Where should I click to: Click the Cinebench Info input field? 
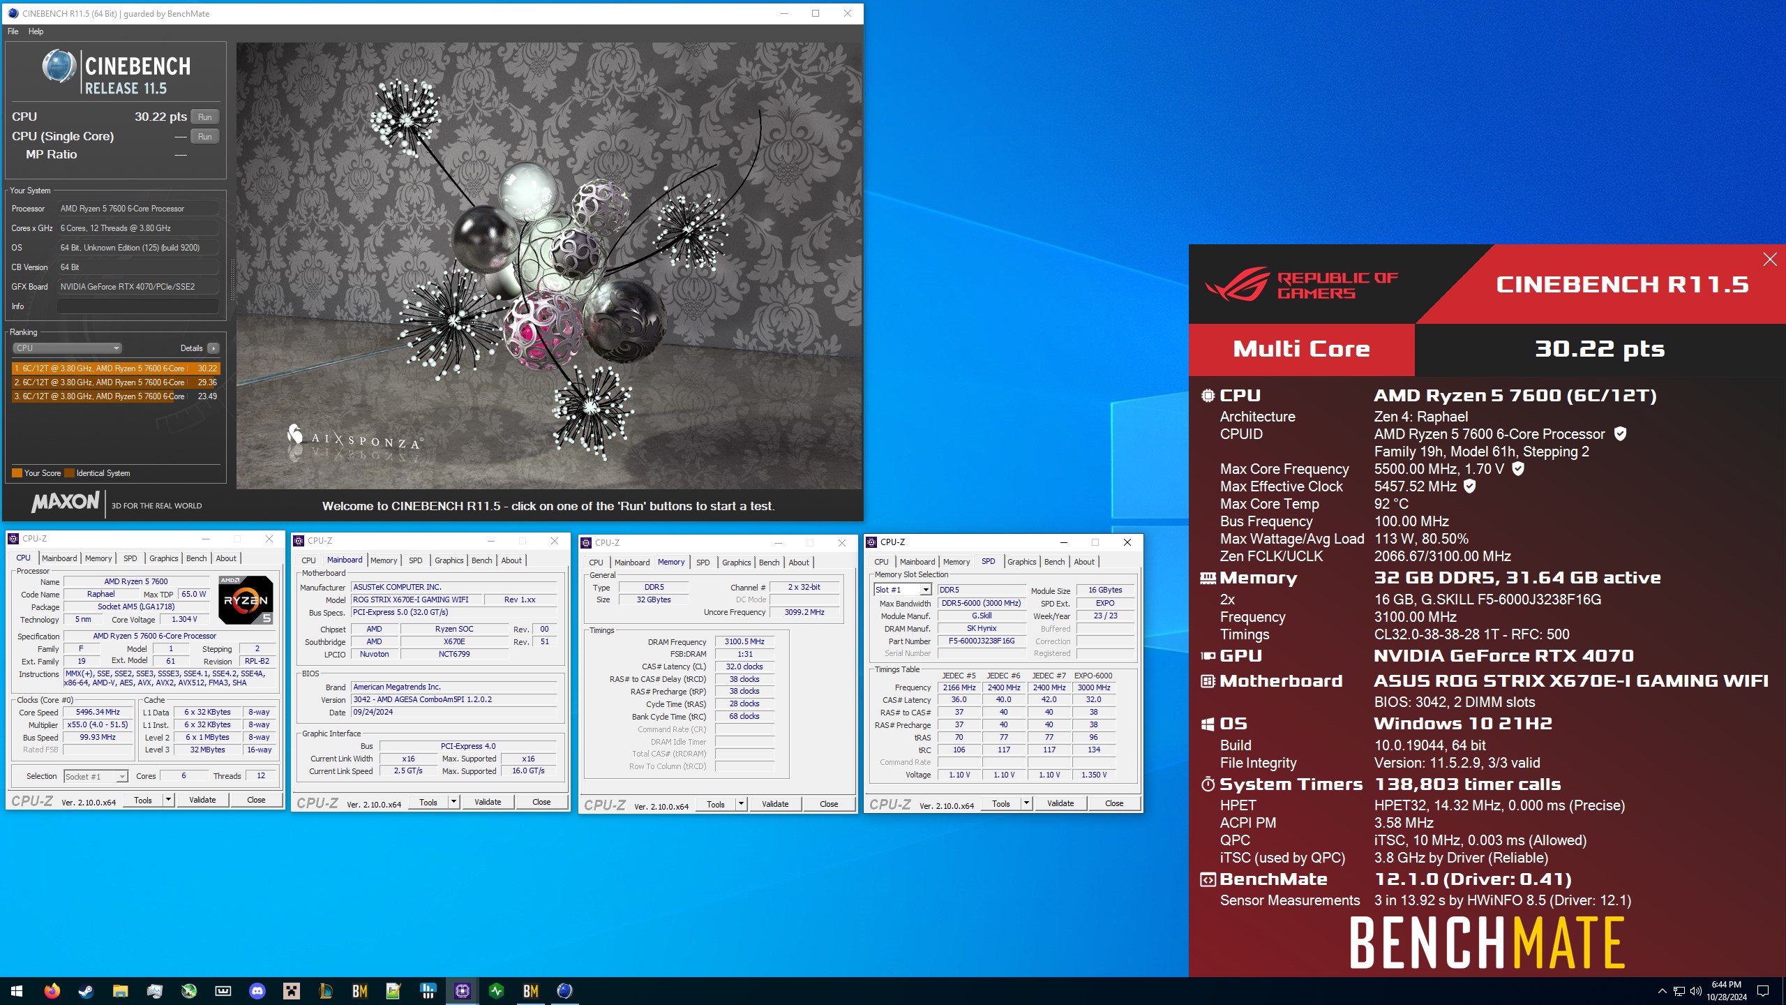click(138, 306)
